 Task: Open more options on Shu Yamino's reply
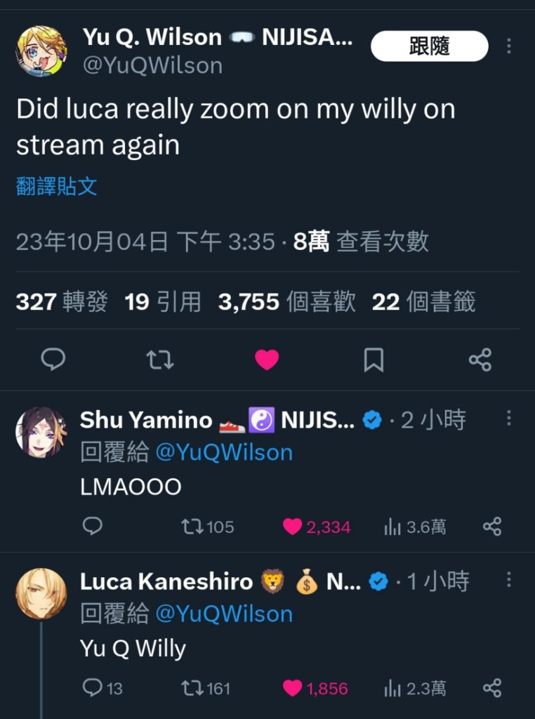(x=509, y=418)
